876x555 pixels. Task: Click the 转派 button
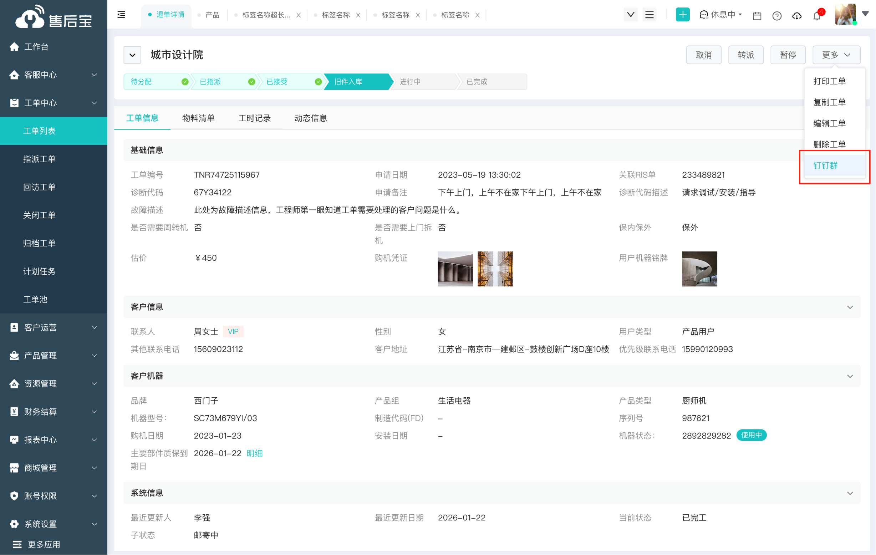click(x=745, y=55)
